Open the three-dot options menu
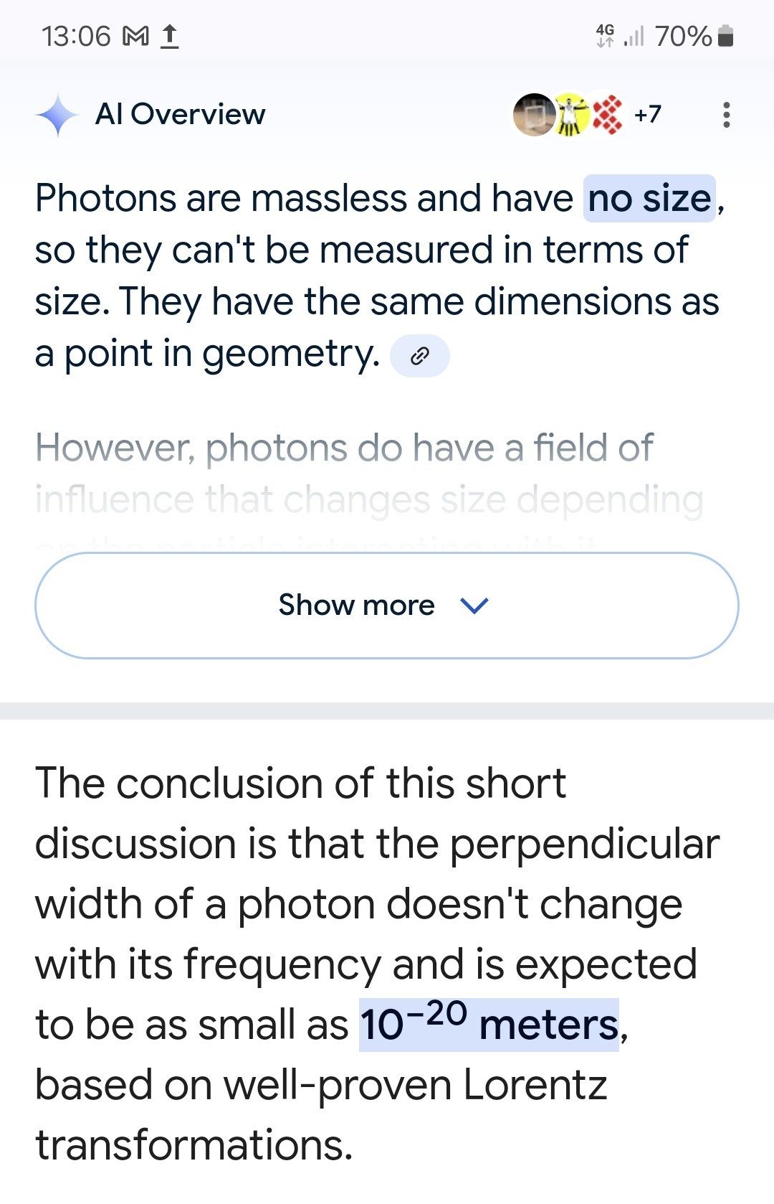 click(x=727, y=115)
